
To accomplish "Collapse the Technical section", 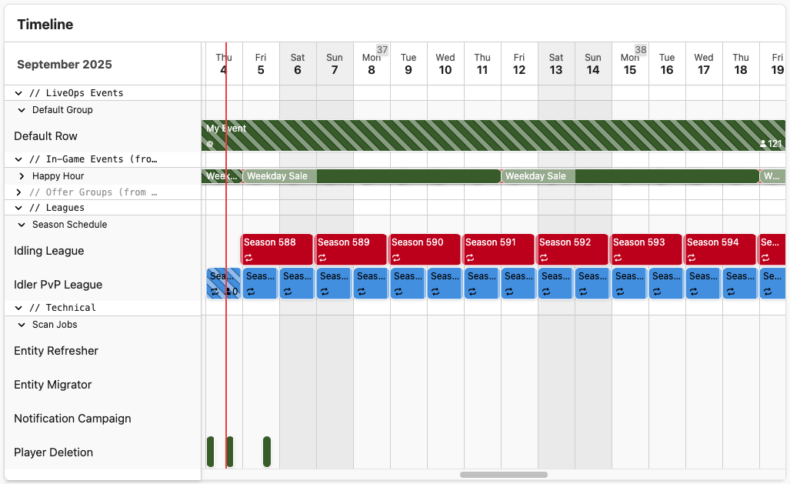I will [18, 308].
